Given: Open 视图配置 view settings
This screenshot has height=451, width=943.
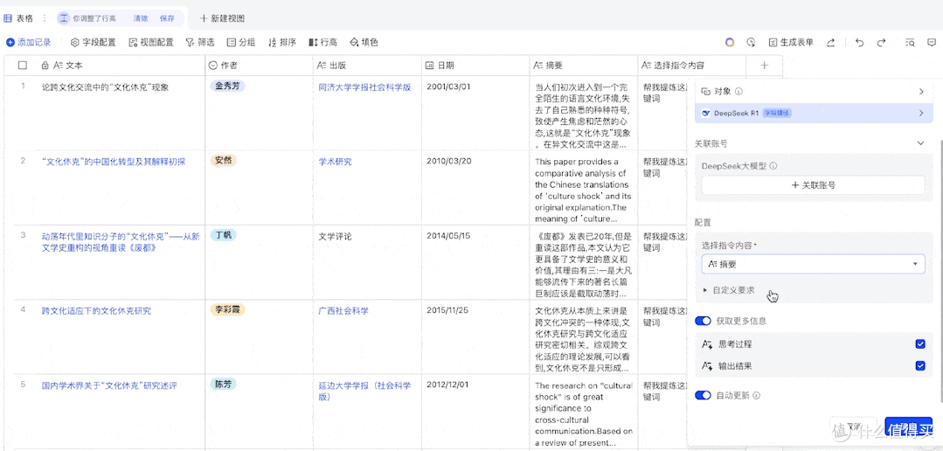Looking at the screenshot, I should click(151, 42).
